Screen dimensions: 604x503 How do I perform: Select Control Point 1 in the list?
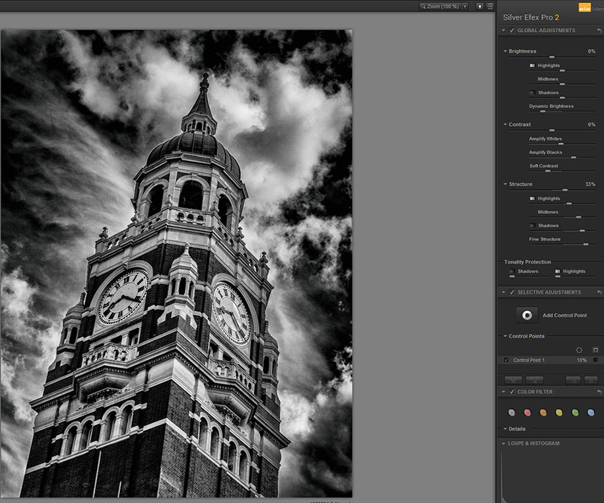529,360
